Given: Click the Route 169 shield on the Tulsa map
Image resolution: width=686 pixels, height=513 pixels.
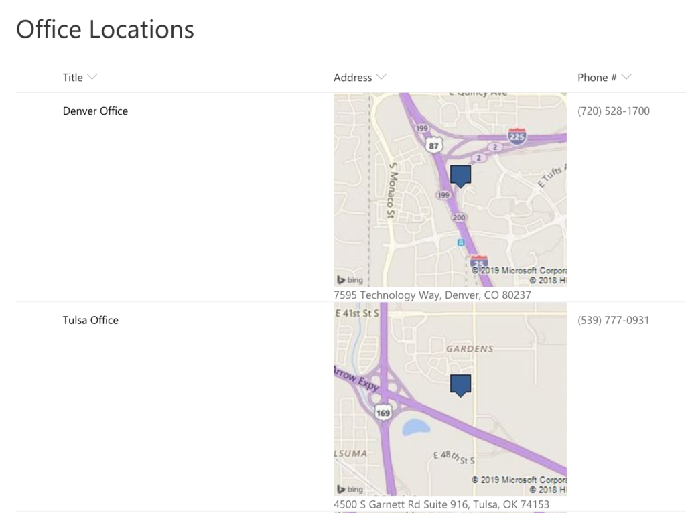Looking at the screenshot, I should [x=383, y=412].
